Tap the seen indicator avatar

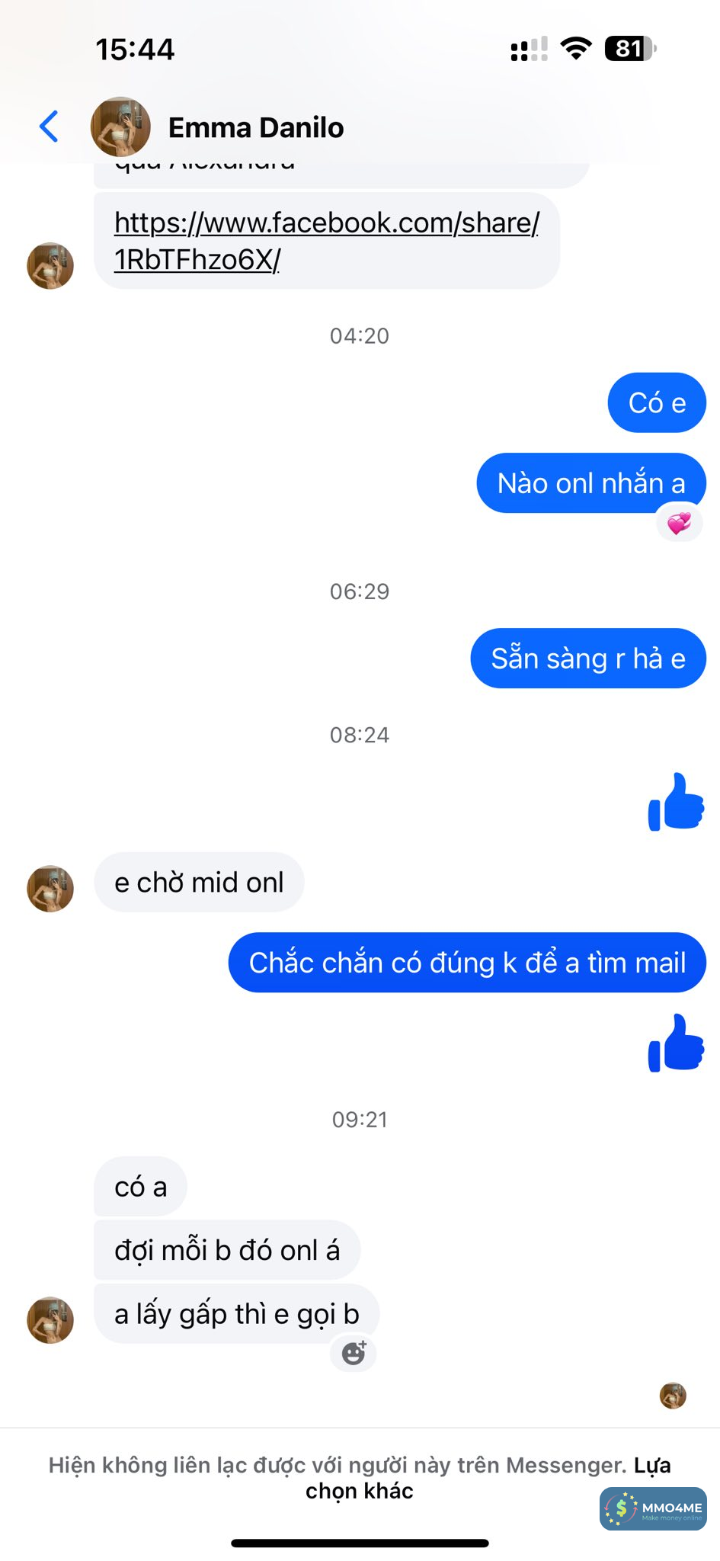click(673, 1396)
